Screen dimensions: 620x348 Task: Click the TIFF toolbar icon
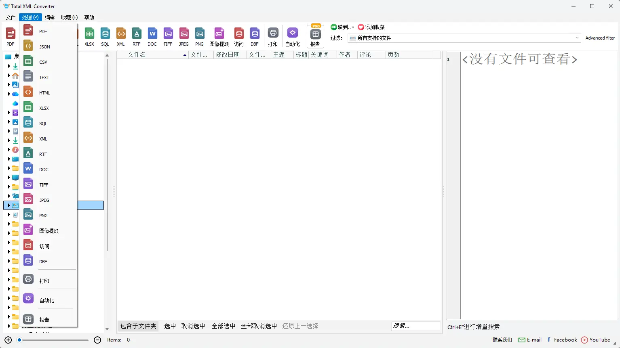coord(168,37)
